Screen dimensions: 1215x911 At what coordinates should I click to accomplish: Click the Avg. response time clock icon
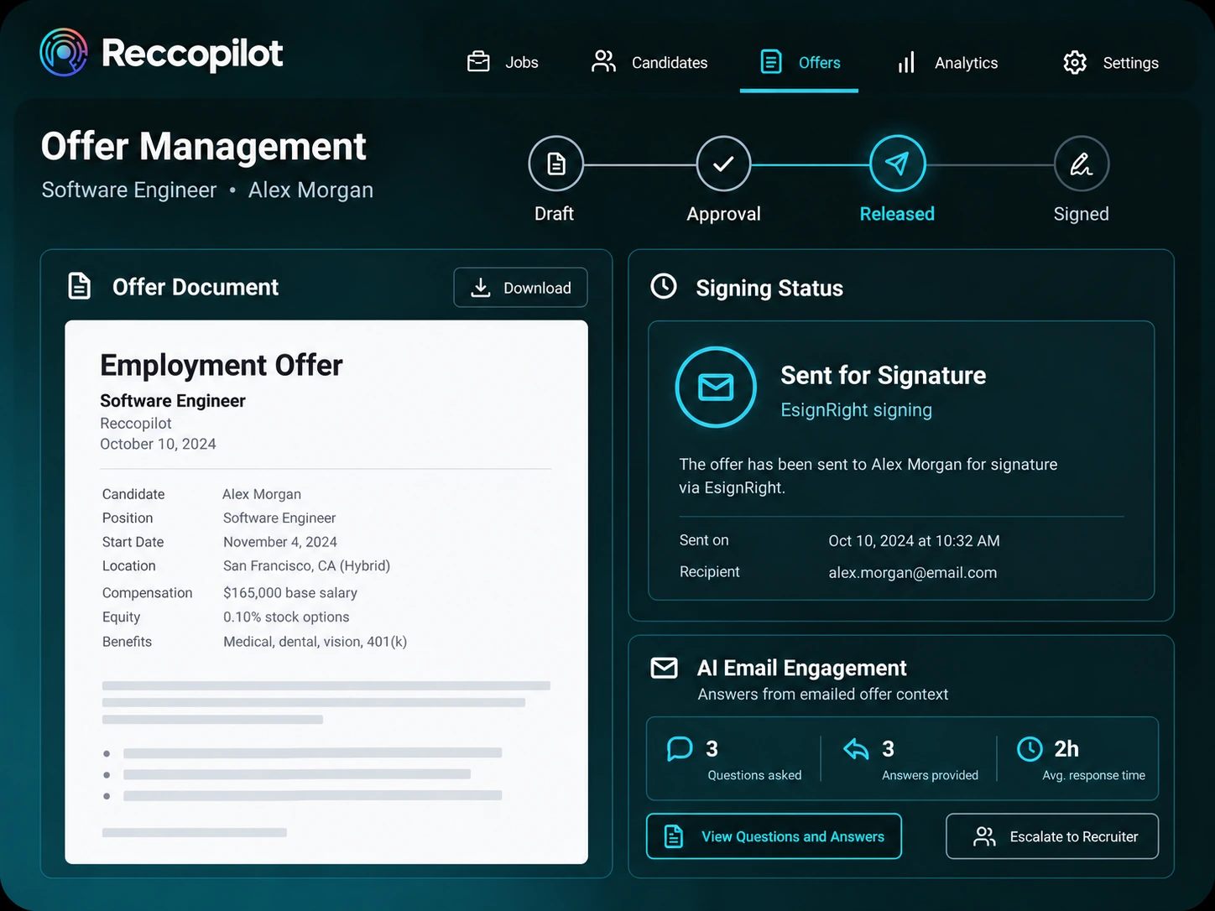[x=1030, y=748]
